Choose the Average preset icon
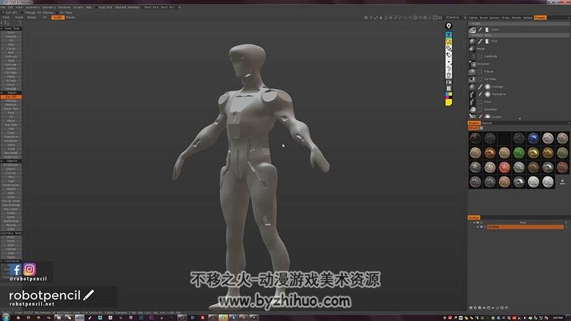 coord(472,87)
